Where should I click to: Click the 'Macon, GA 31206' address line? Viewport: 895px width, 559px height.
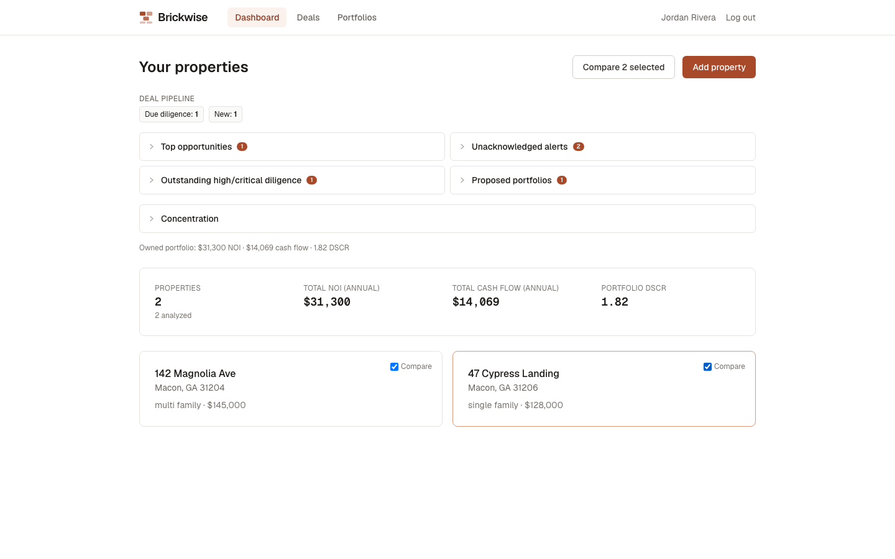tap(503, 388)
